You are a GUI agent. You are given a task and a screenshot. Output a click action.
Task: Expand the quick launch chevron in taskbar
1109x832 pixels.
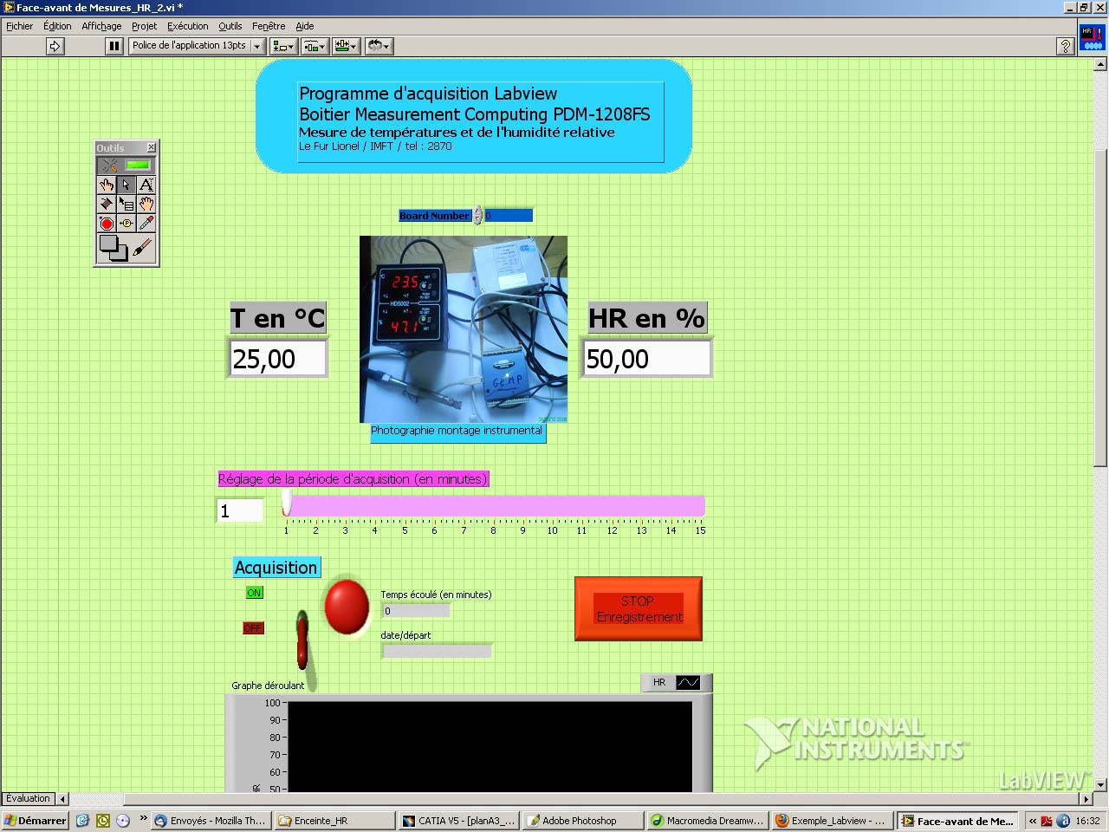pyautogui.click(x=143, y=819)
